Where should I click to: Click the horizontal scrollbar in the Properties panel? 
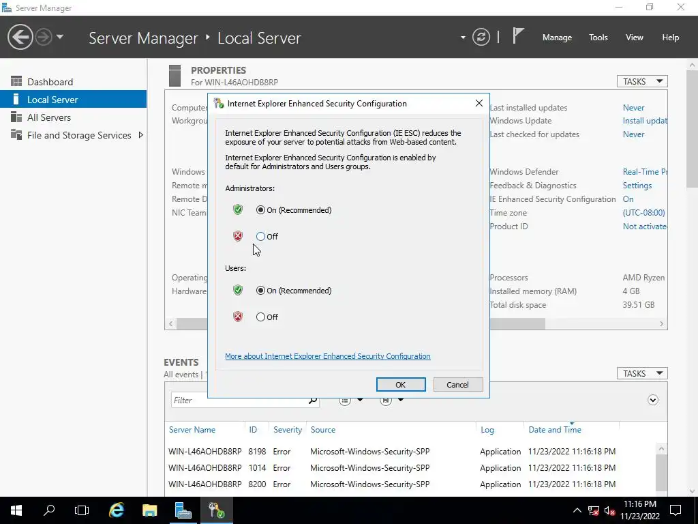[361, 324]
